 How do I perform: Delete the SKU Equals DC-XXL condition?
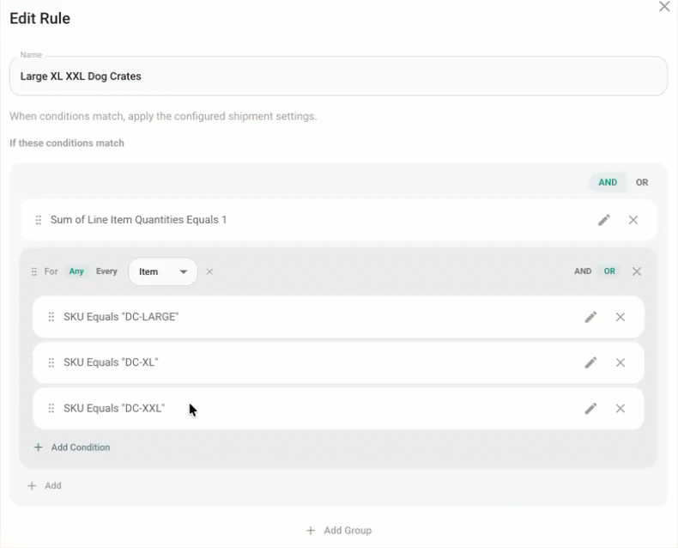pos(620,408)
